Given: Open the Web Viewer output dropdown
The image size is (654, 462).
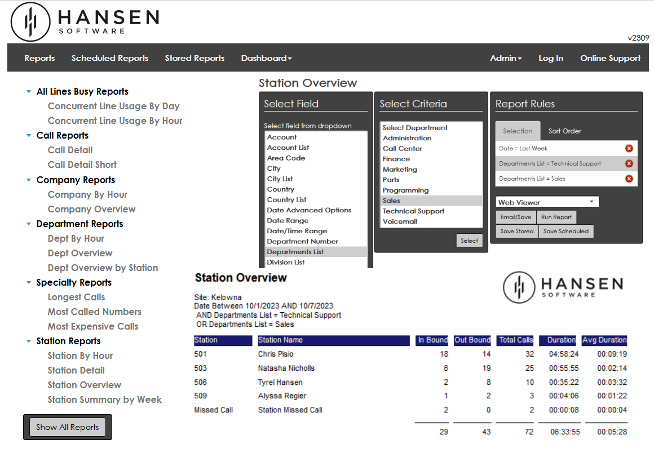Looking at the screenshot, I should coord(547,202).
